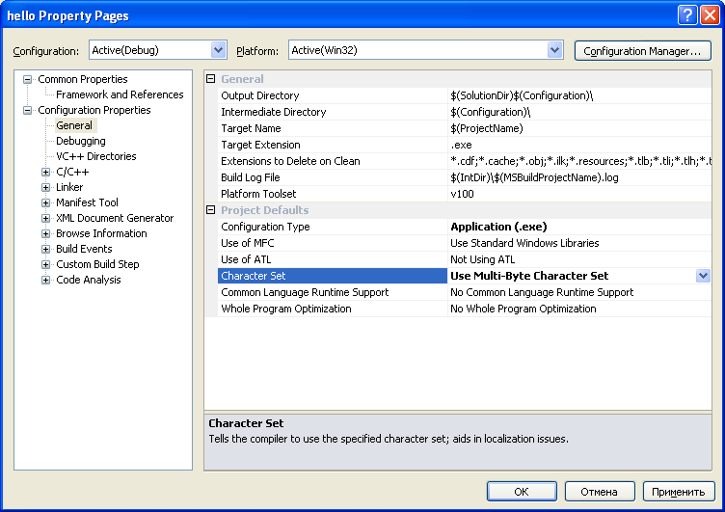Select the Configuration Type property row

click(x=465, y=227)
